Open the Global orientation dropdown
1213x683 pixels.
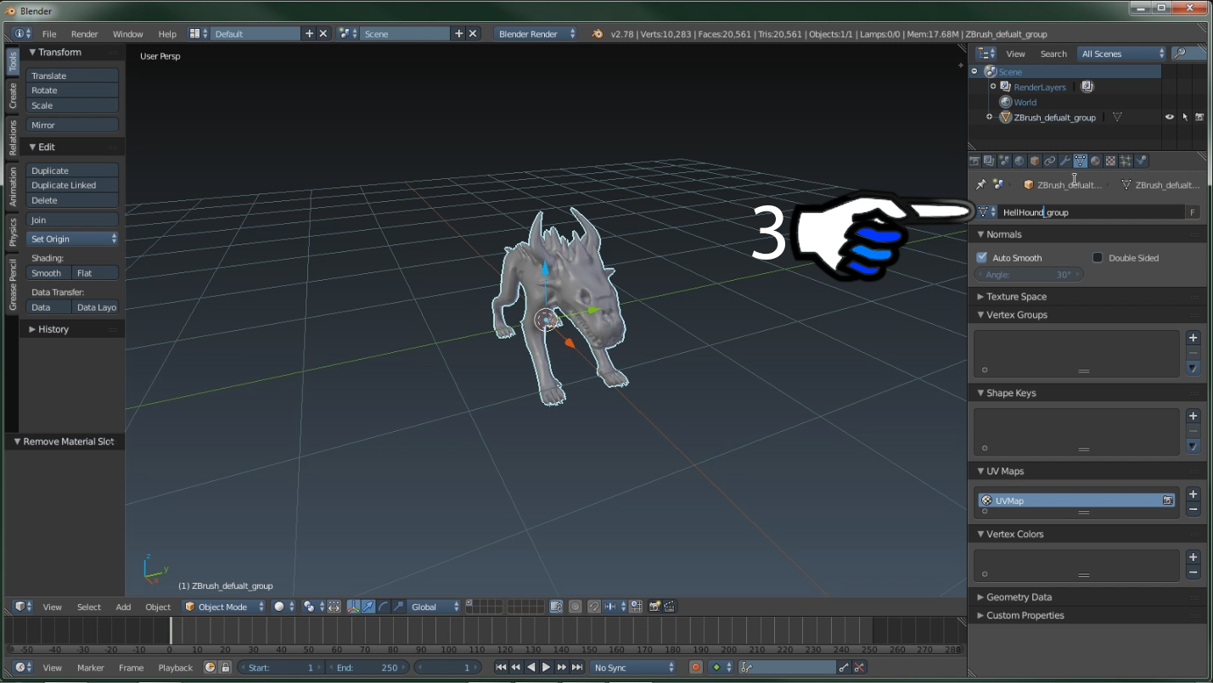point(435,607)
